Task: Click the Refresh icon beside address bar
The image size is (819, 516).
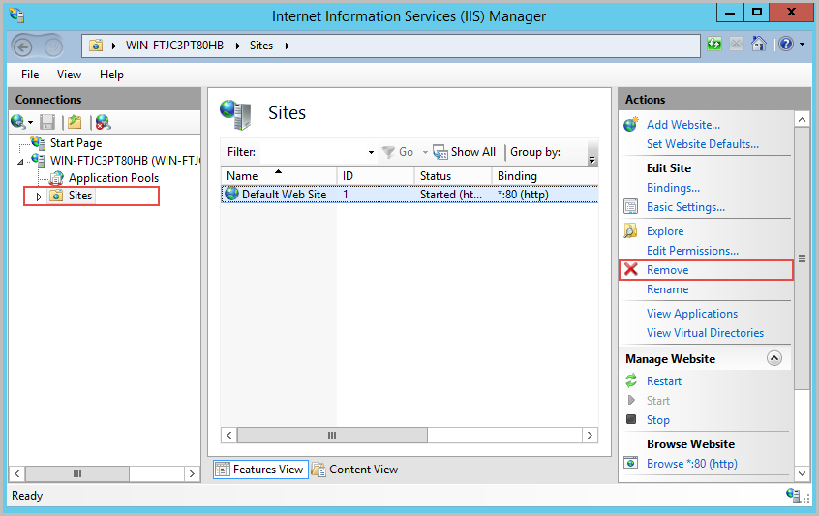Action: pyautogui.click(x=714, y=45)
